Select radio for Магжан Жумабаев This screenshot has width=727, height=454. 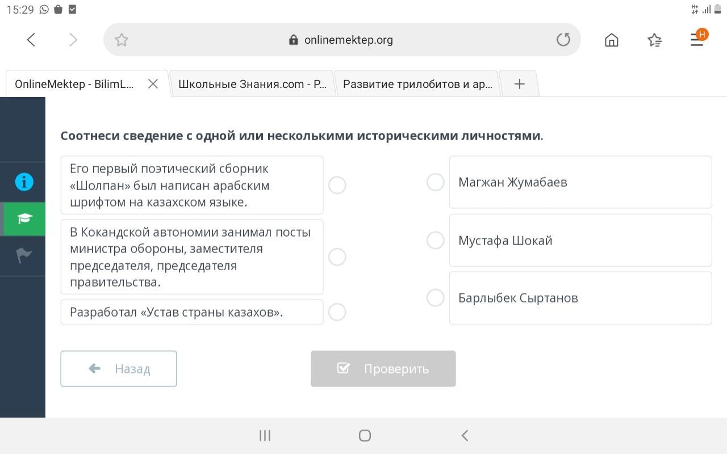tap(435, 182)
